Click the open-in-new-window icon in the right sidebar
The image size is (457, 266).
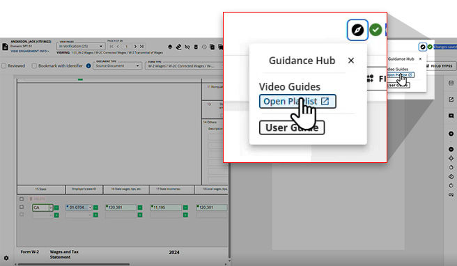[x=451, y=100]
